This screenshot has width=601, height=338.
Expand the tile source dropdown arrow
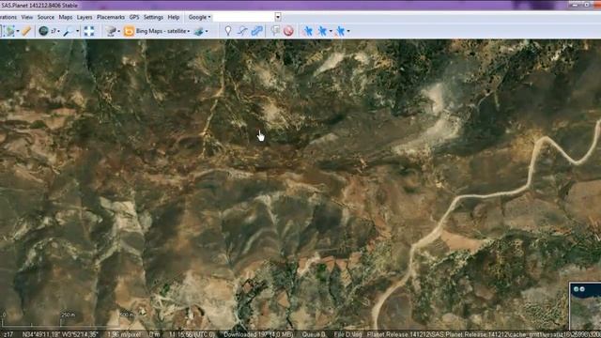tap(119, 31)
